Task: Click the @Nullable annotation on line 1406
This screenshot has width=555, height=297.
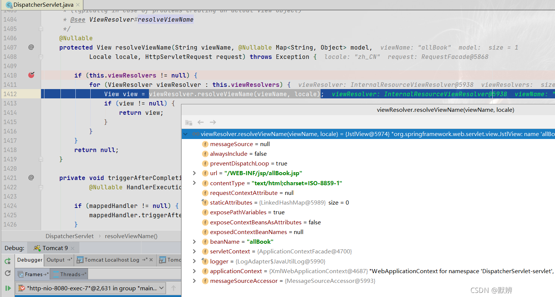Action: (76, 38)
